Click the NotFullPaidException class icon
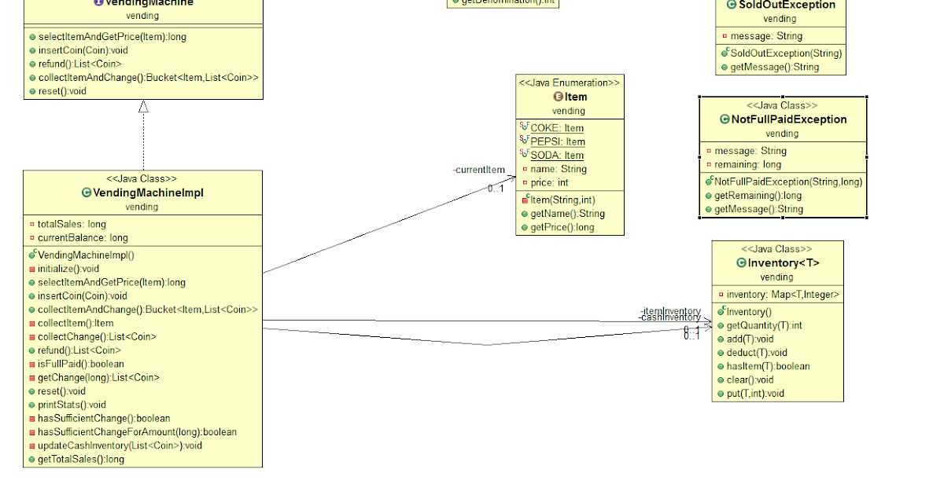This screenshot has width=944, height=495. click(725, 119)
